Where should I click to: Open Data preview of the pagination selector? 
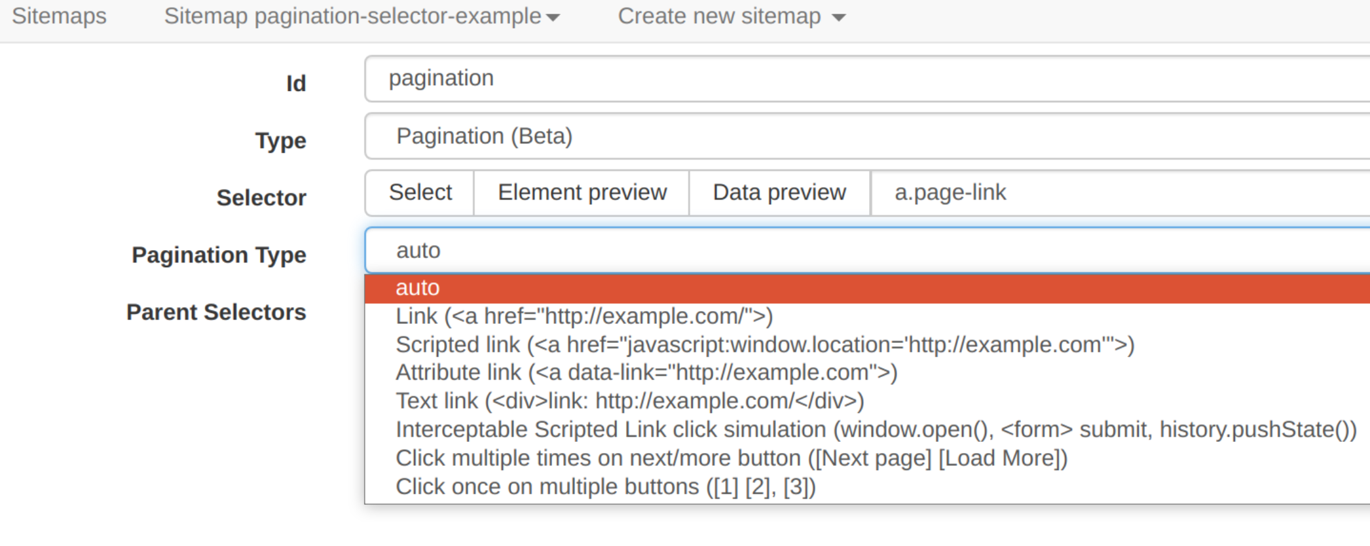pyautogui.click(x=779, y=192)
